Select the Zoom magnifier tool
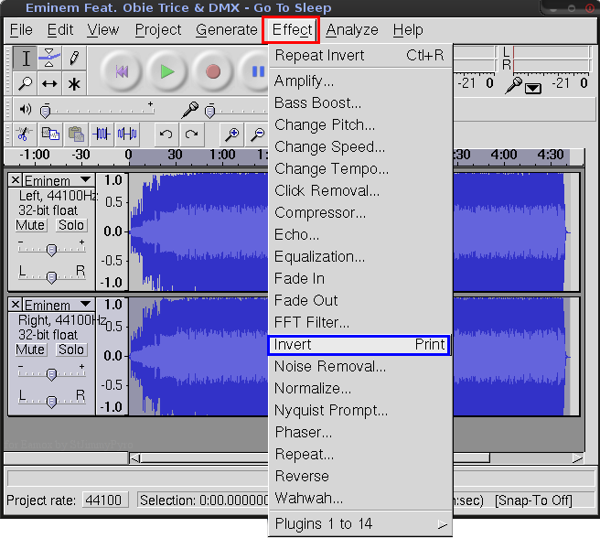 click(x=26, y=83)
